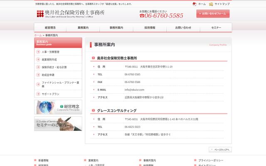Viewport: 266px width, 166px height.
Task: Click the 事務所案内 page heading
Action: pos(104,45)
